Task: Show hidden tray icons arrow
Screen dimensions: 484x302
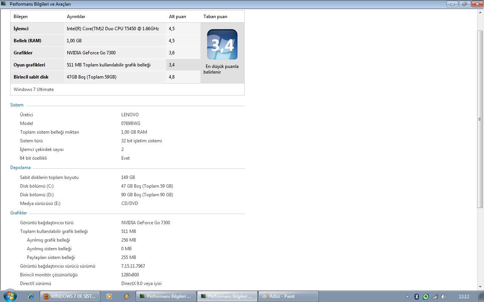Action: 407,297
